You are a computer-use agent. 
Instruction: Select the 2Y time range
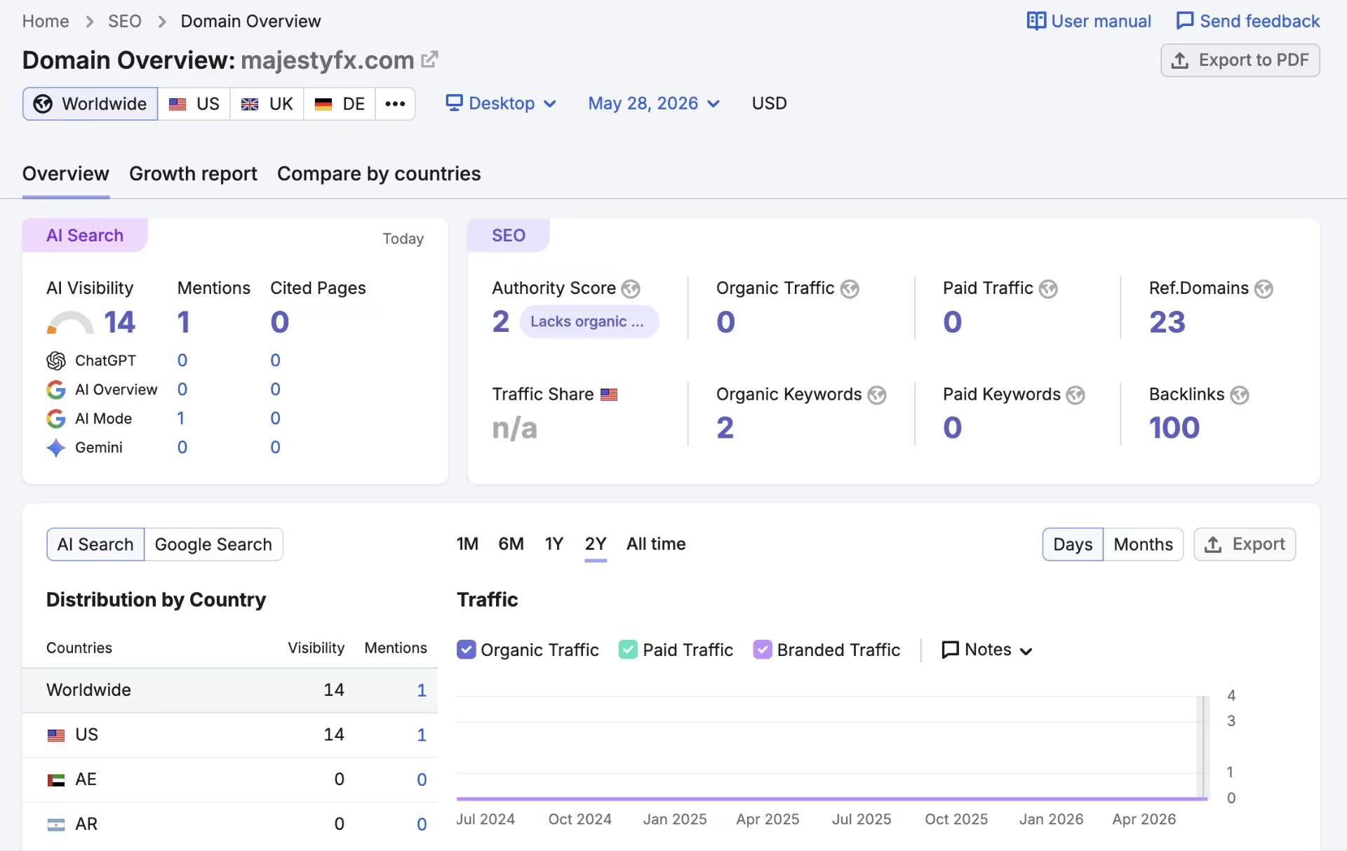coord(596,544)
